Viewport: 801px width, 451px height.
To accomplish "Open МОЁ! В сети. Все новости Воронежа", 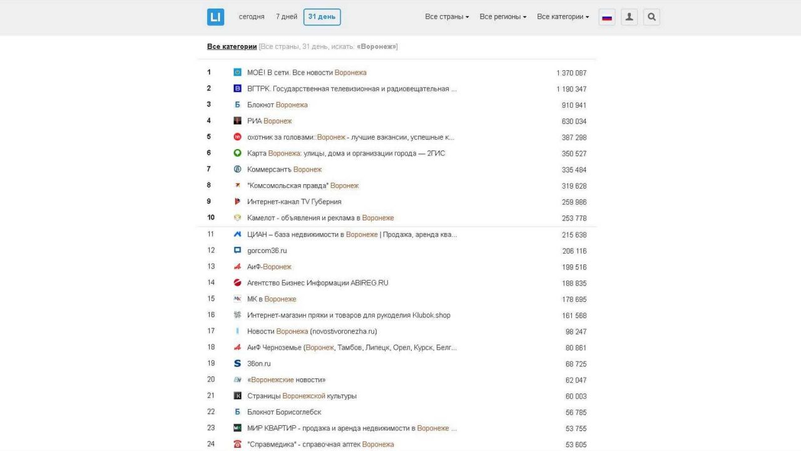I will 307,73.
